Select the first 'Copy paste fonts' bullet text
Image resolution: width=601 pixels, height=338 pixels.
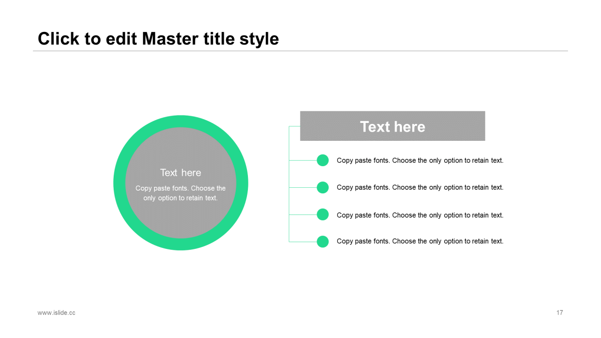pyautogui.click(x=420, y=161)
